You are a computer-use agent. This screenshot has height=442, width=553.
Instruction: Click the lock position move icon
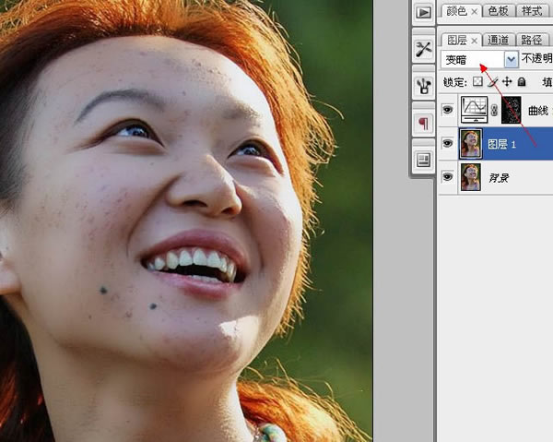pyautogui.click(x=507, y=82)
